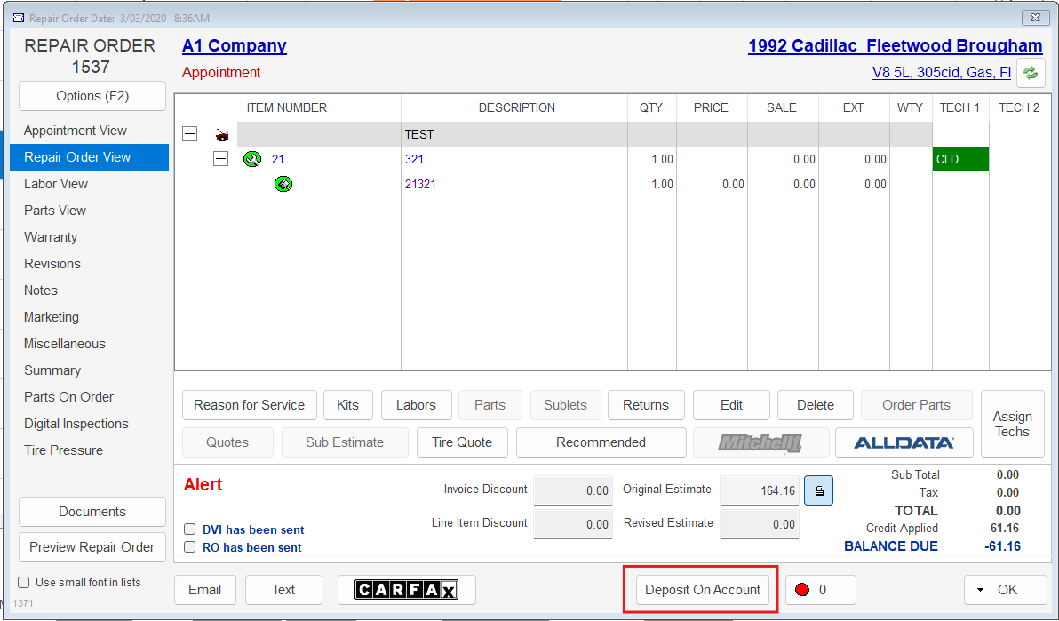Collapse the labor item 21 node
The width and height of the screenshot is (1059, 621).
[221, 159]
